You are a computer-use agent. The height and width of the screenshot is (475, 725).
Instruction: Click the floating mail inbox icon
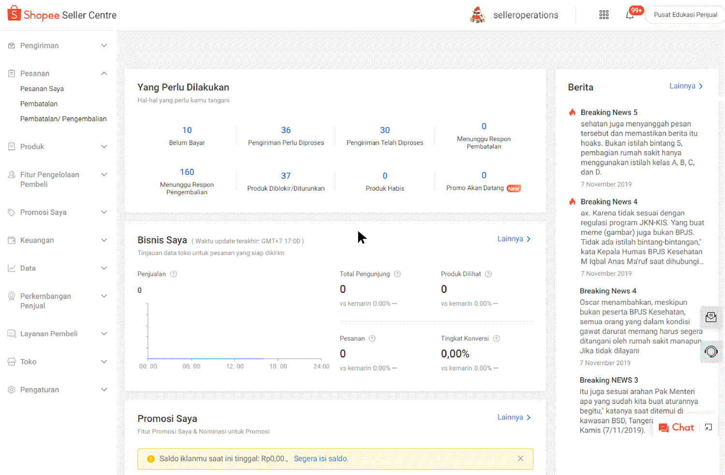[711, 317]
